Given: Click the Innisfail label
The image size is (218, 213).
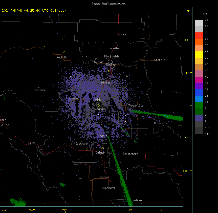Looking at the screenshot, I should click(105, 82).
